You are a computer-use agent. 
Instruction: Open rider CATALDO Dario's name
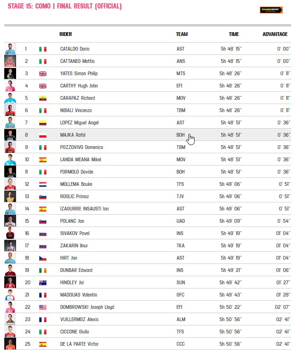(75, 49)
